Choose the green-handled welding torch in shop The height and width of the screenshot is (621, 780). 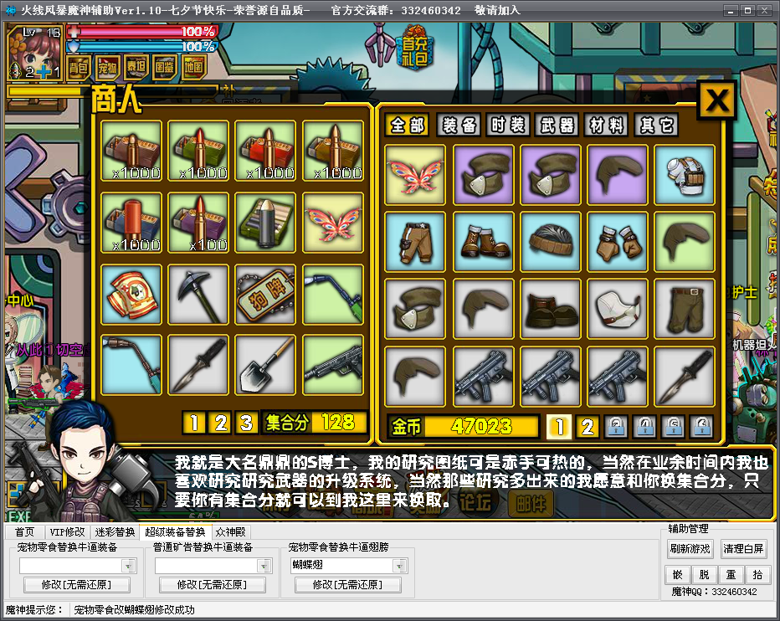point(333,295)
